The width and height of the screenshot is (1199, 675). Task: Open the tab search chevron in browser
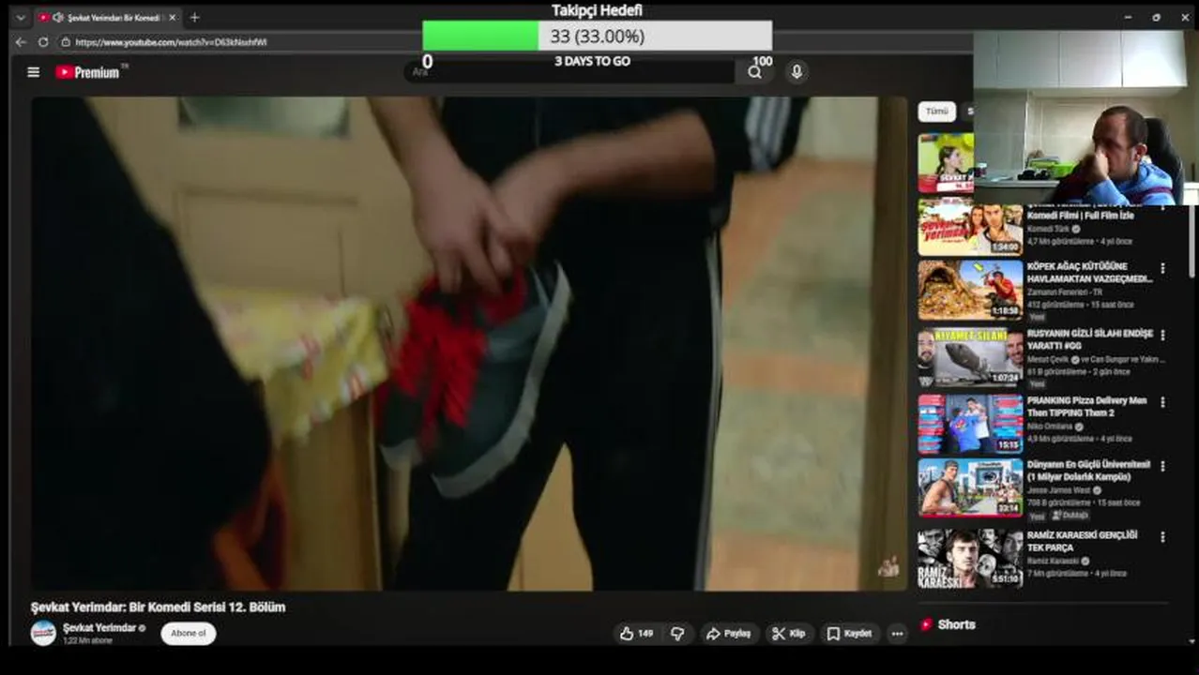[x=21, y=18]
